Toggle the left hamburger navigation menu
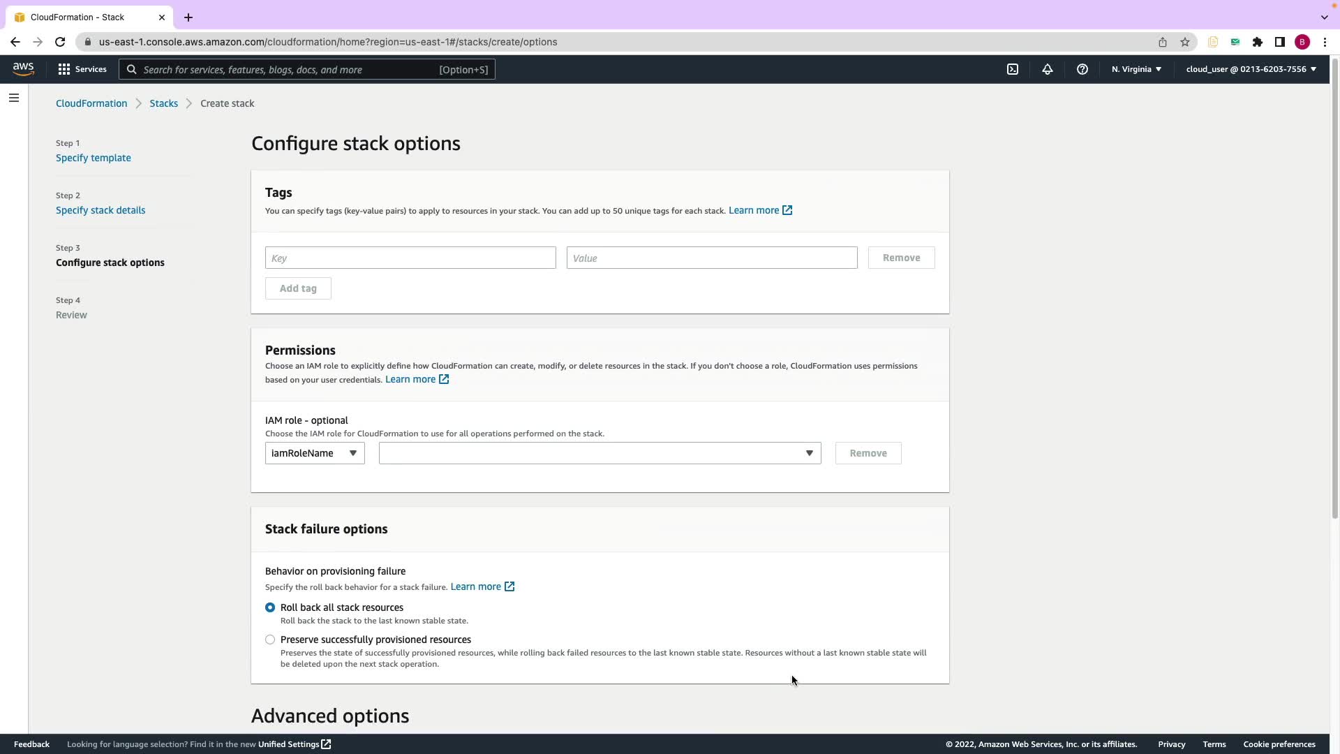Viewport: 1340px width, 754px height. (x=14, y=98)
